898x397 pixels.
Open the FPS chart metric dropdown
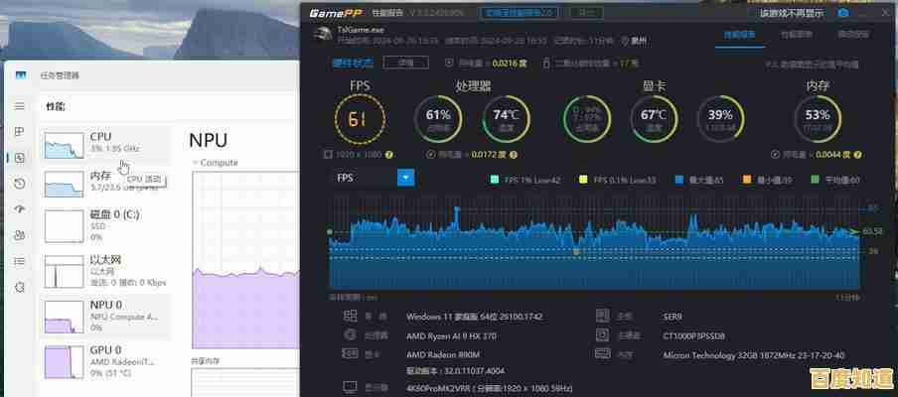(x=405, y=178)
